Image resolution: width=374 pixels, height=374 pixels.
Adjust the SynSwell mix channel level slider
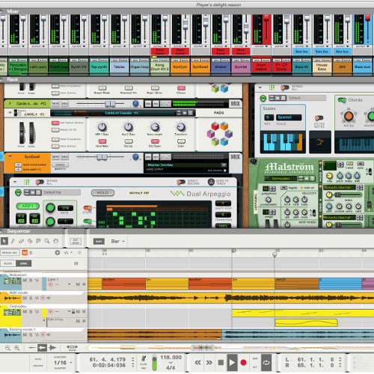[x=102, y=157]
